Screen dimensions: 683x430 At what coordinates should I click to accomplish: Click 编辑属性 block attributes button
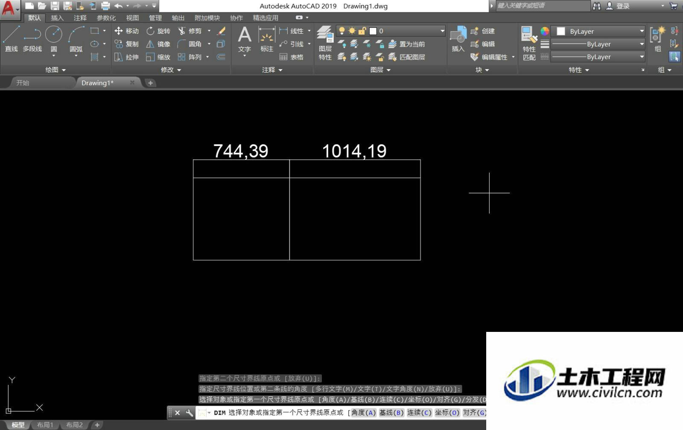[489, 57]
